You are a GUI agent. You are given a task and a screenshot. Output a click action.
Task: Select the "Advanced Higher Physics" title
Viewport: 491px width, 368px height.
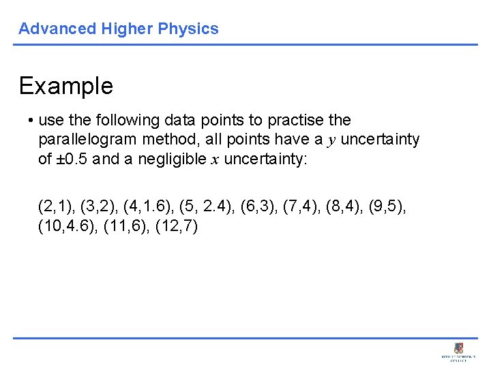click(119, 29)
